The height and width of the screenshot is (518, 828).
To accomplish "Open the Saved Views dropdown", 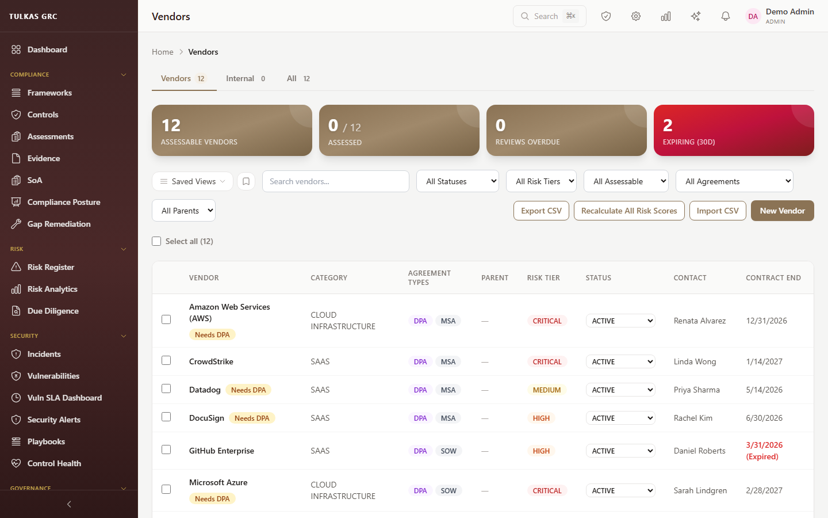I will (x=193, y=181).
